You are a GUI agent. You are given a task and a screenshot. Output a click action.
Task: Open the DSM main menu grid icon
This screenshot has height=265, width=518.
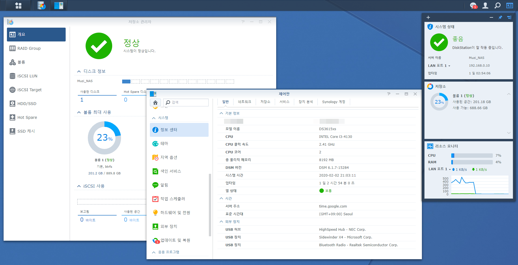18,6
